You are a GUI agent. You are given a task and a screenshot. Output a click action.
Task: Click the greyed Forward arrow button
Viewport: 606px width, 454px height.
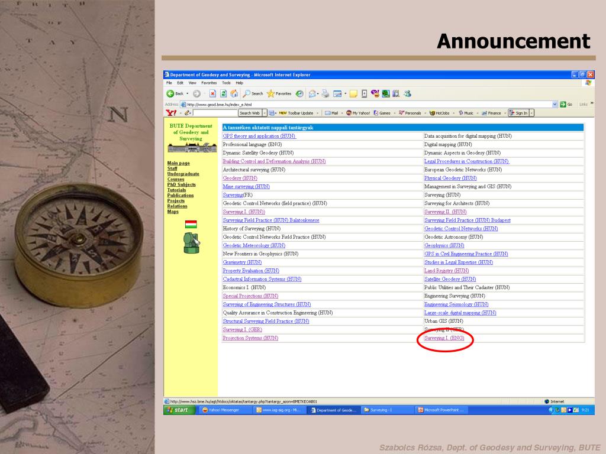[196, 93]
